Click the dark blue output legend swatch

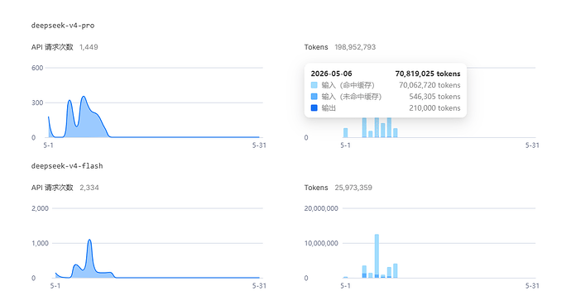tap(314, 108)
